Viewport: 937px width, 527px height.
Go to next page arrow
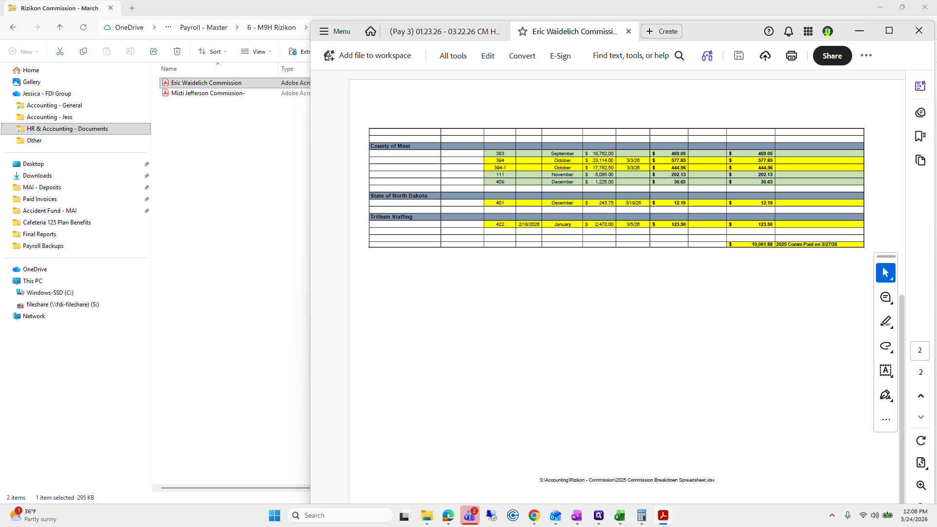pos(920,417)
